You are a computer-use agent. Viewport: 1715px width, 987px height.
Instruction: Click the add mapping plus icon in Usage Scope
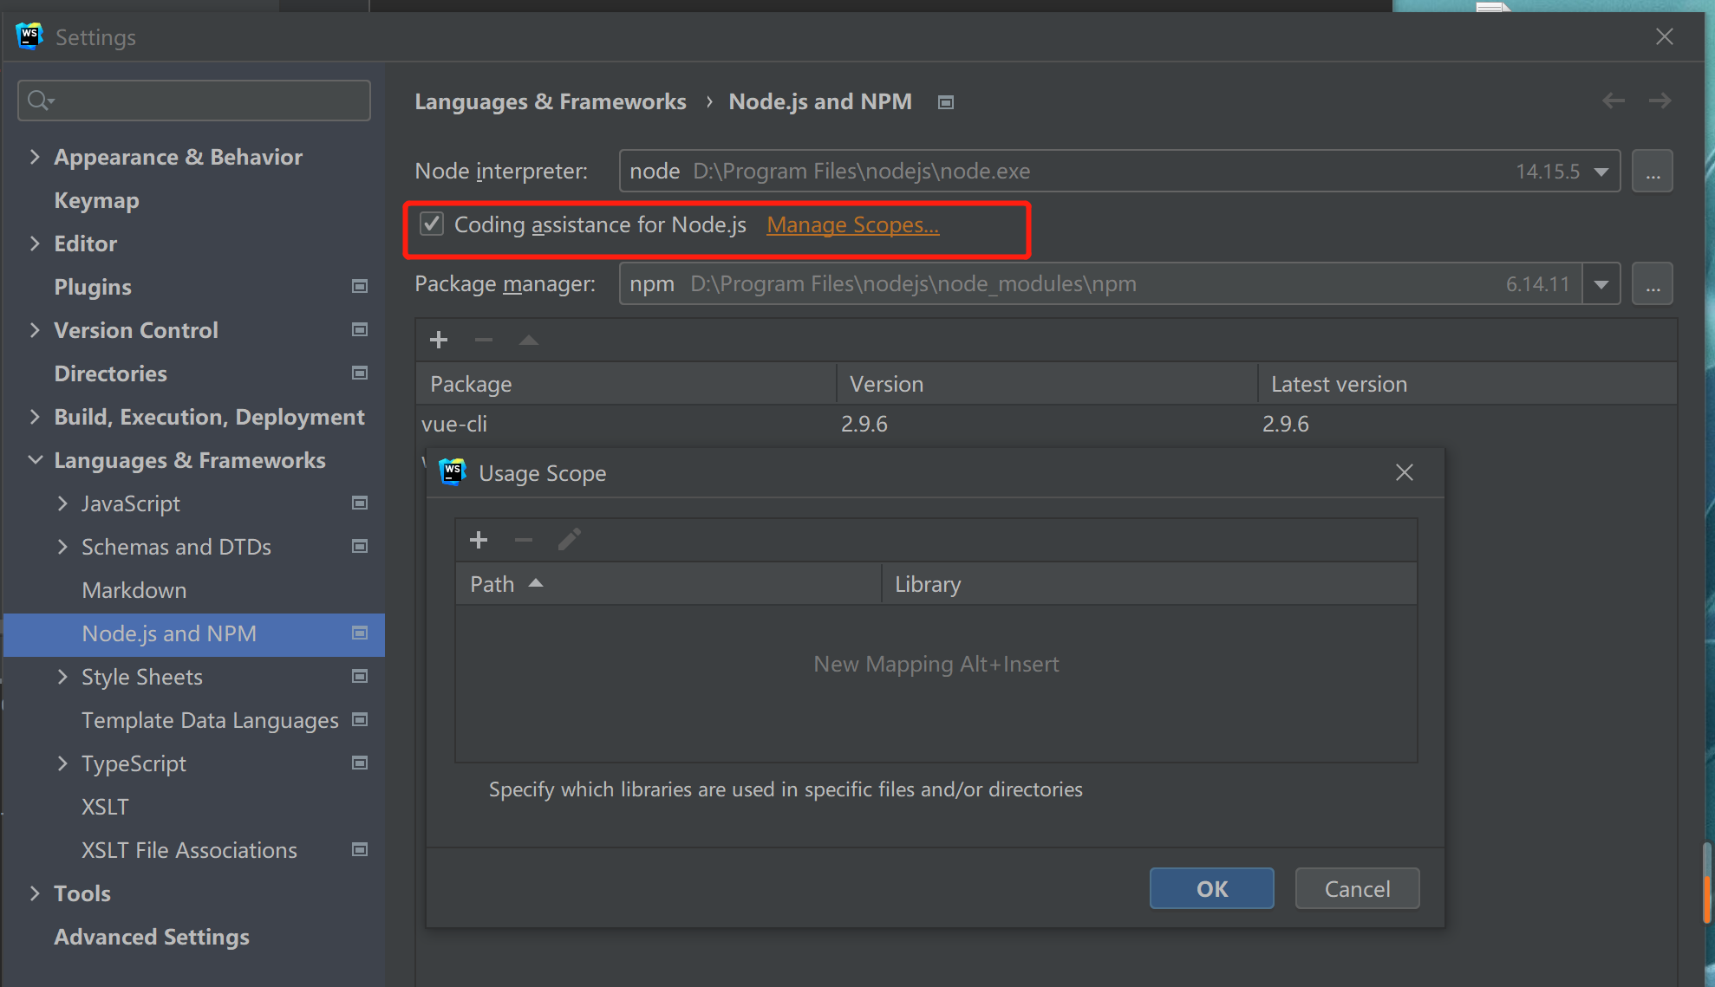479,541
